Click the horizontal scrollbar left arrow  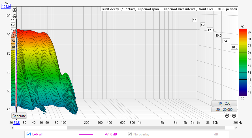tap(12, 128)
